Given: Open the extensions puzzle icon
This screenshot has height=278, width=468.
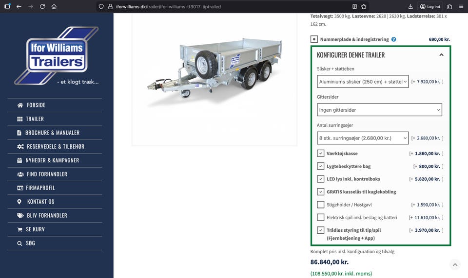Looking at the screenshot, I should point(449,6).
